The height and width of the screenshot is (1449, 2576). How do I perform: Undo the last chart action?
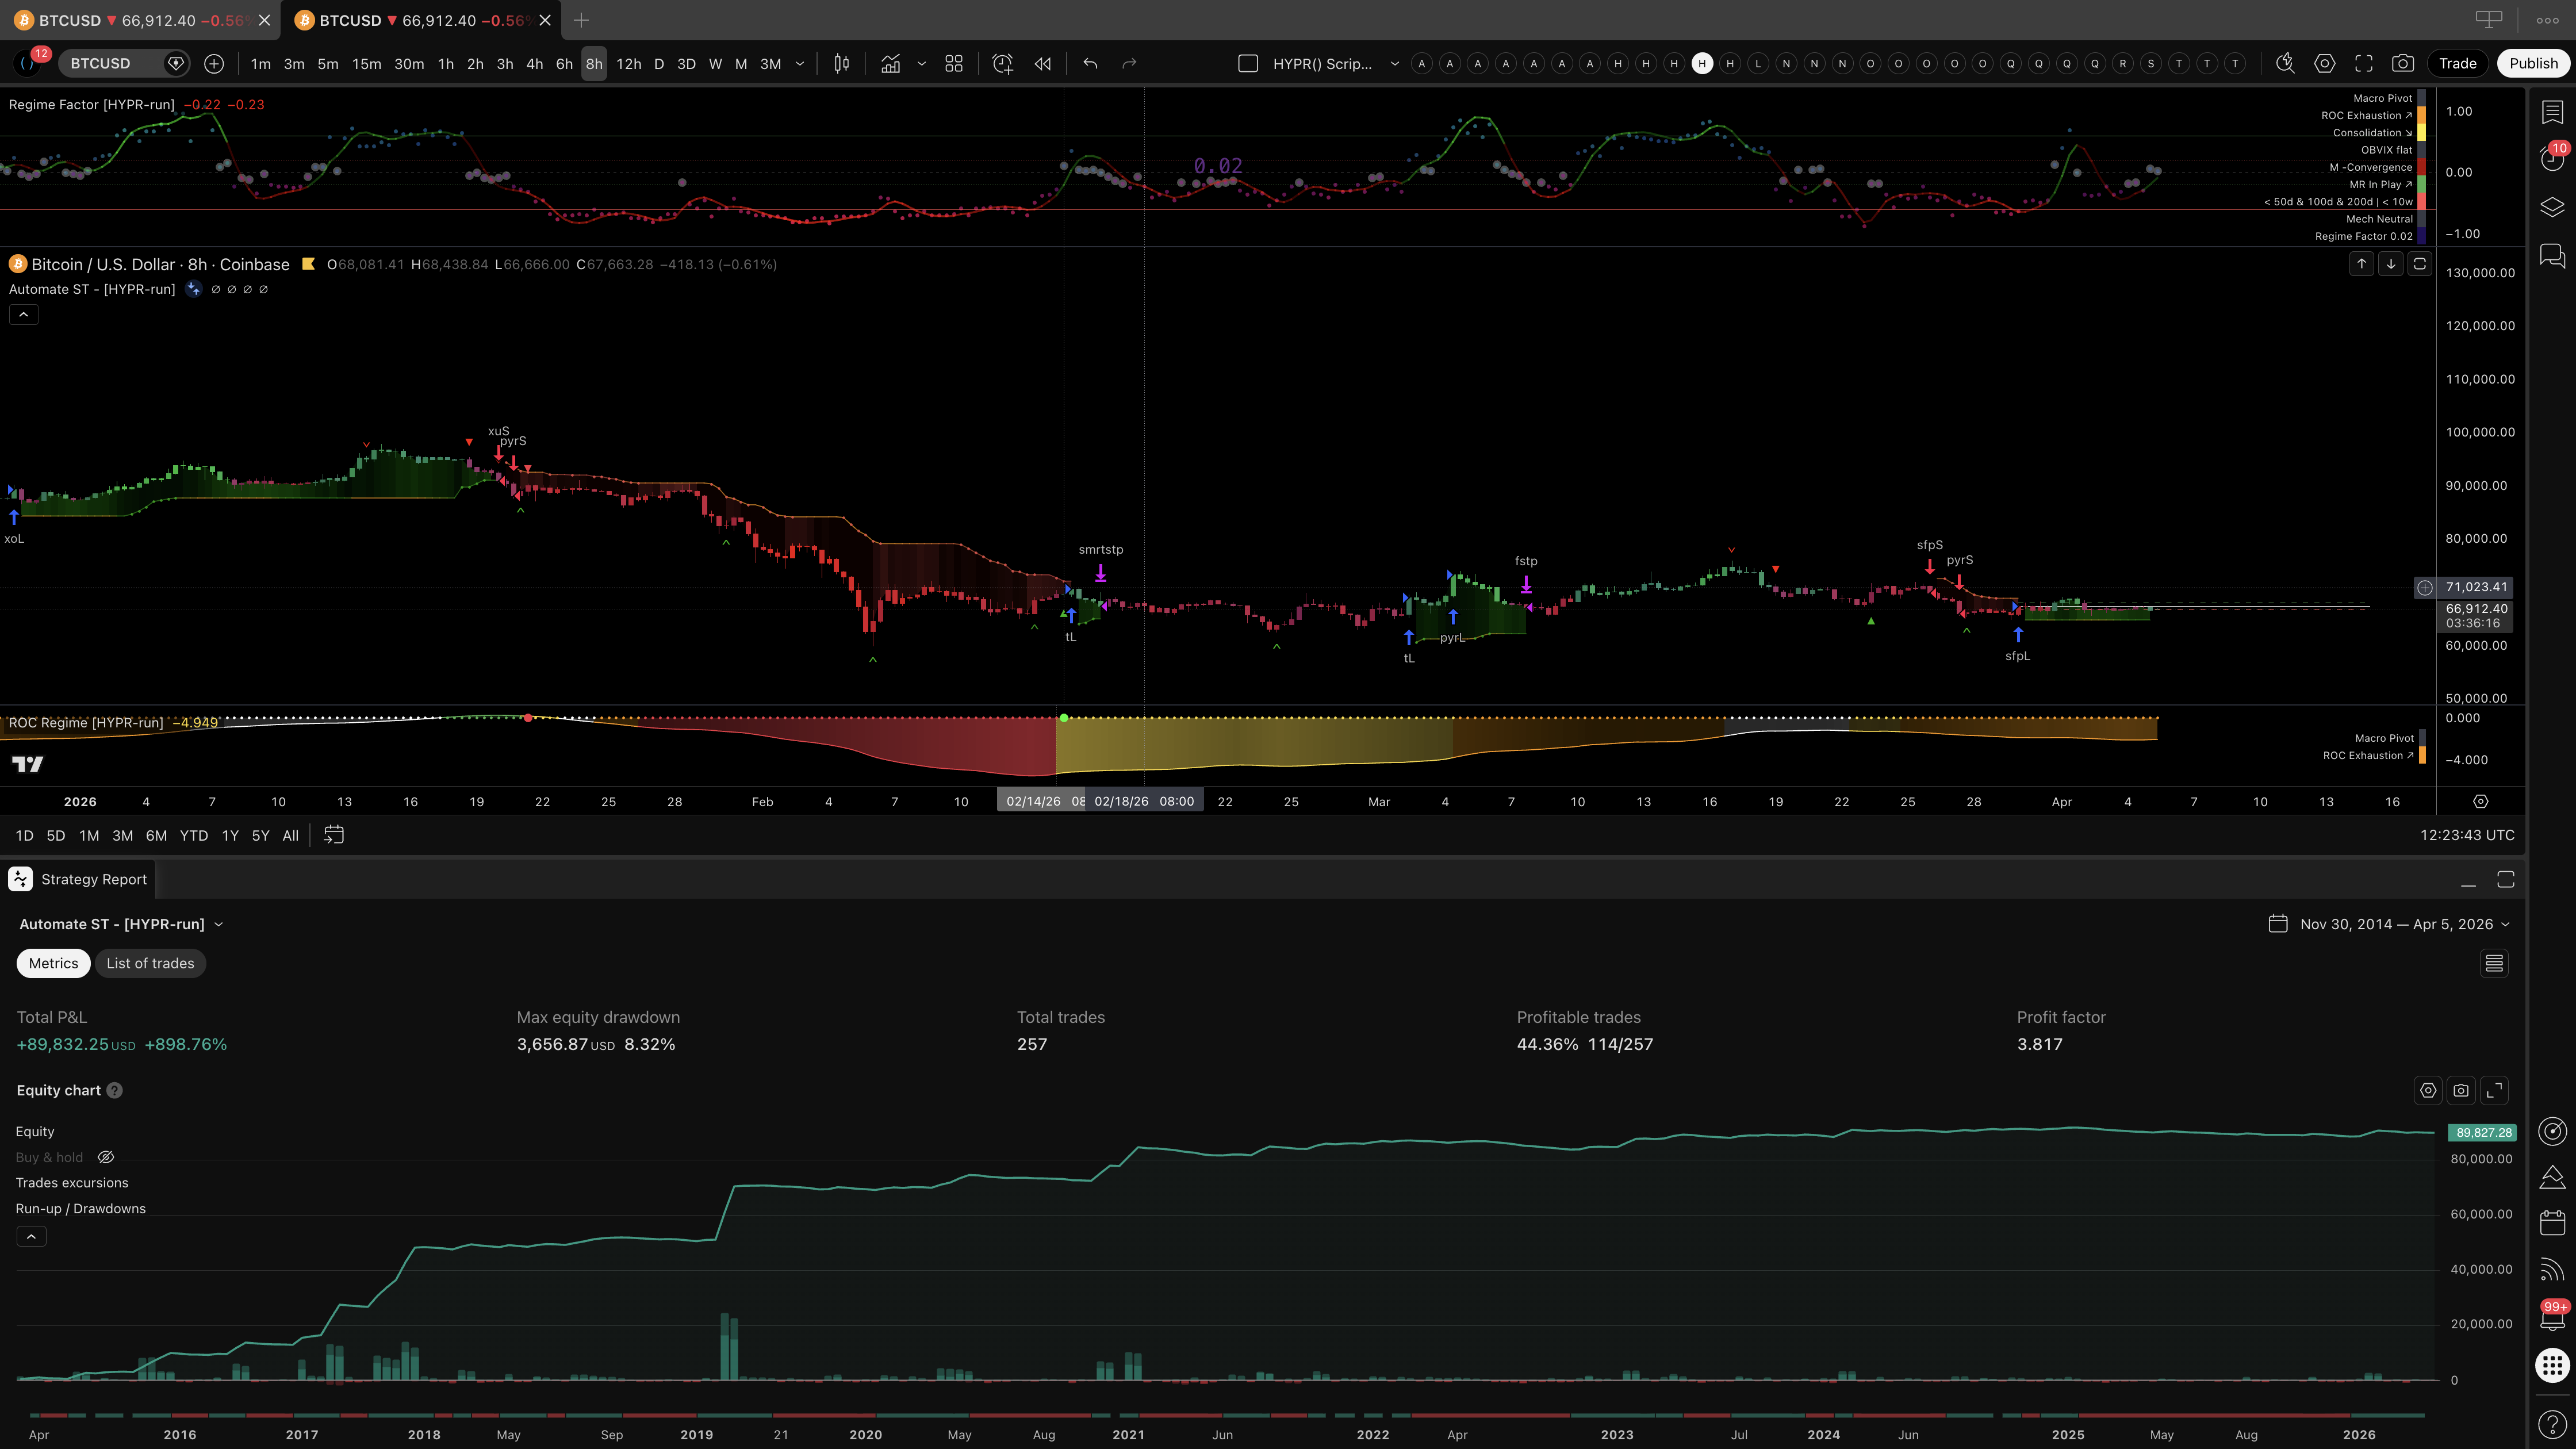coord(1090,63)
